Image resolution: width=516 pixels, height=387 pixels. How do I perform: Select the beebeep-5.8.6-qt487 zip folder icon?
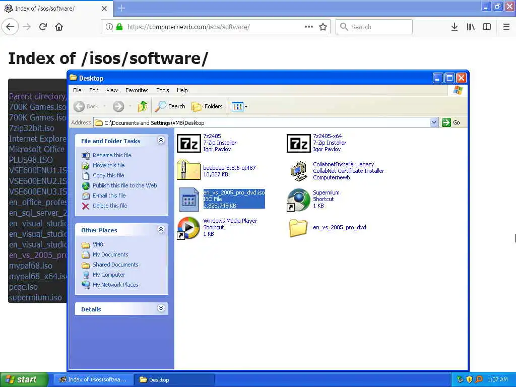pyautogui.click(x=188, y=170)
